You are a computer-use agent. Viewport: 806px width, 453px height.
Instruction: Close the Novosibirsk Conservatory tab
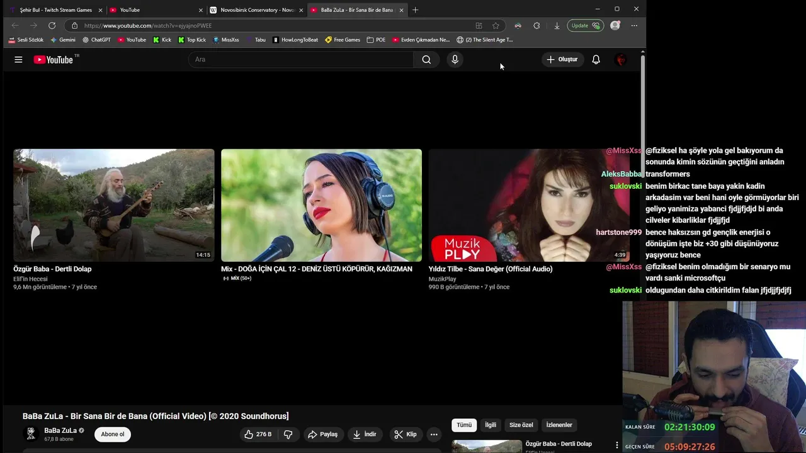[301, 10]
